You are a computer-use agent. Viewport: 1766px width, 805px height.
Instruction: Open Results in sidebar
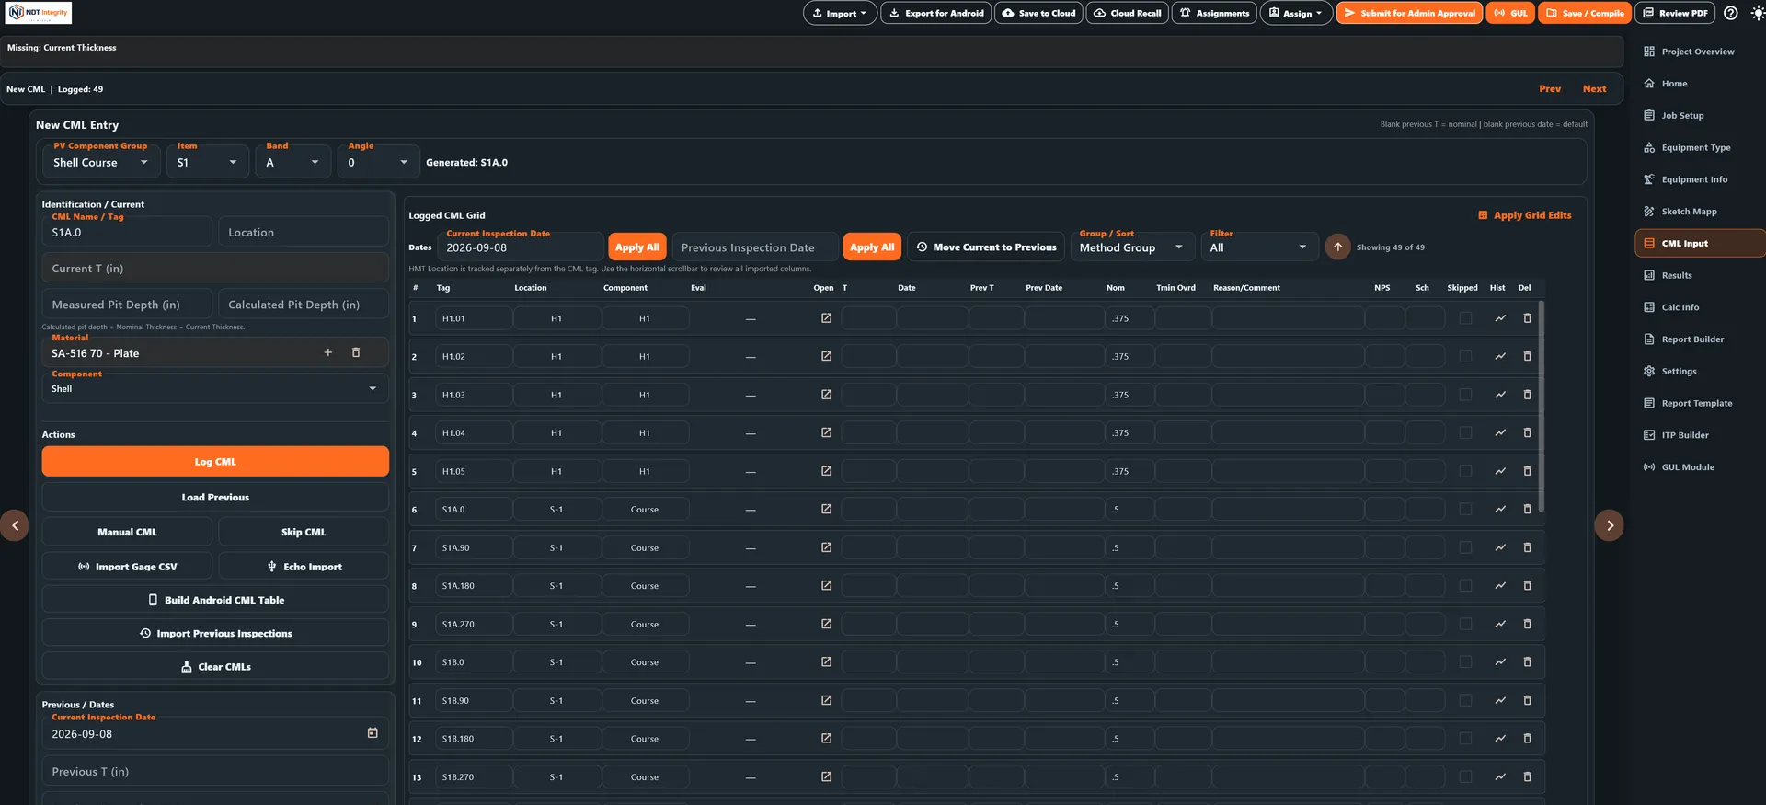click(1700, 275)
